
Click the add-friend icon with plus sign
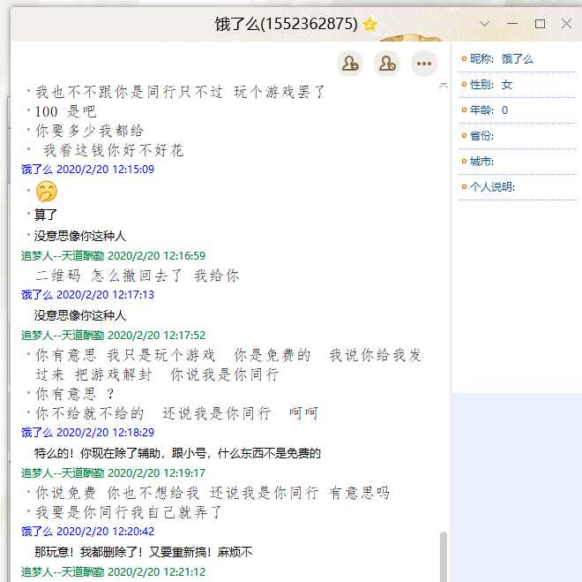point(350,64)
